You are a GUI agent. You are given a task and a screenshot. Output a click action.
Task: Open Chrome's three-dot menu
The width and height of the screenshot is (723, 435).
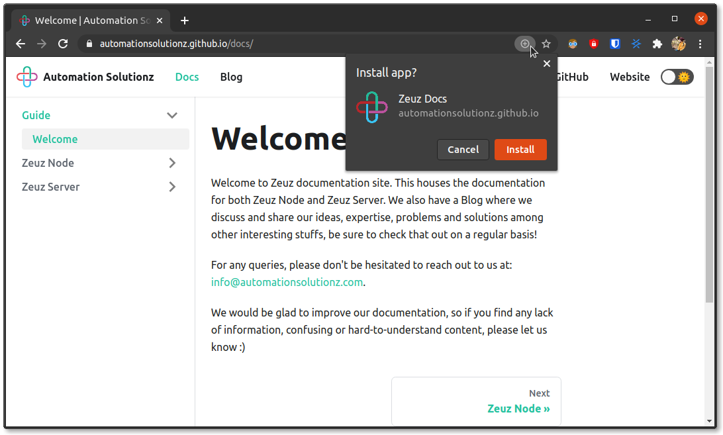click(700, 44)
